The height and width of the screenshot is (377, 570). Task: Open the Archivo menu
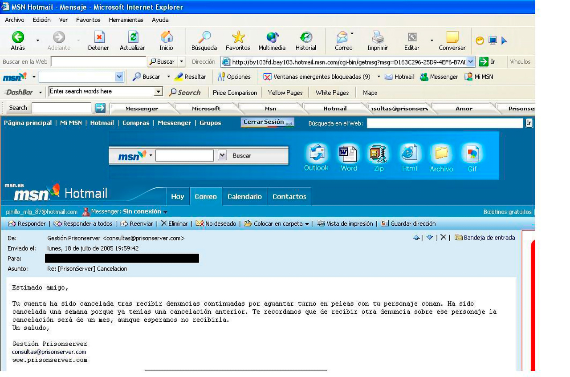pyautogui.click(x=15, y=20)
